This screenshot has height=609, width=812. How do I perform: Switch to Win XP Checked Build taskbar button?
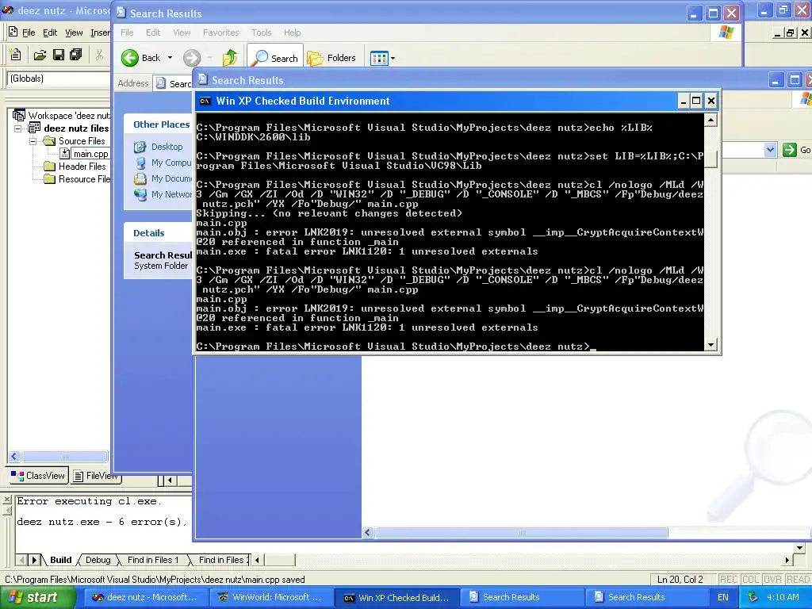[397, 598]
